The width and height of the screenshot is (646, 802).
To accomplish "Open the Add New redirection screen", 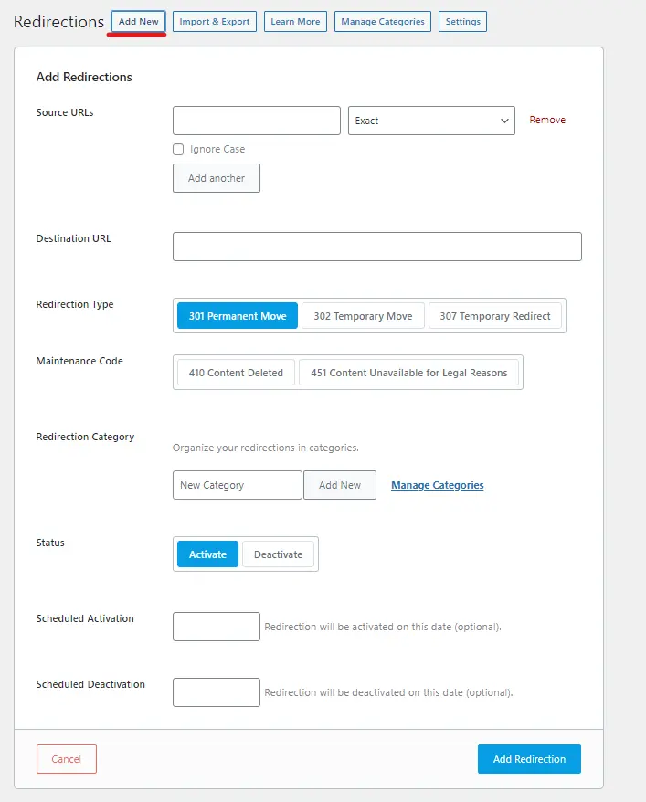I will [137, 22].
